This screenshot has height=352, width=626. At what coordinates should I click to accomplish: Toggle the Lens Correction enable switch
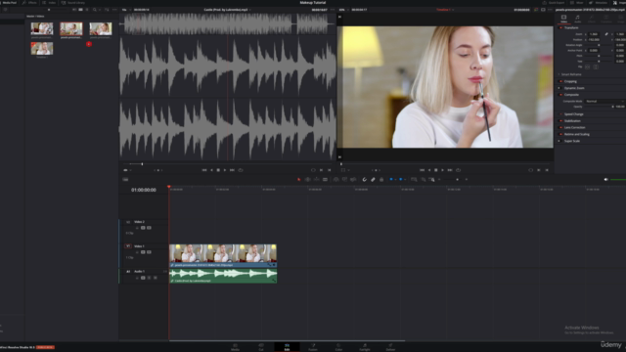point(560,128)
